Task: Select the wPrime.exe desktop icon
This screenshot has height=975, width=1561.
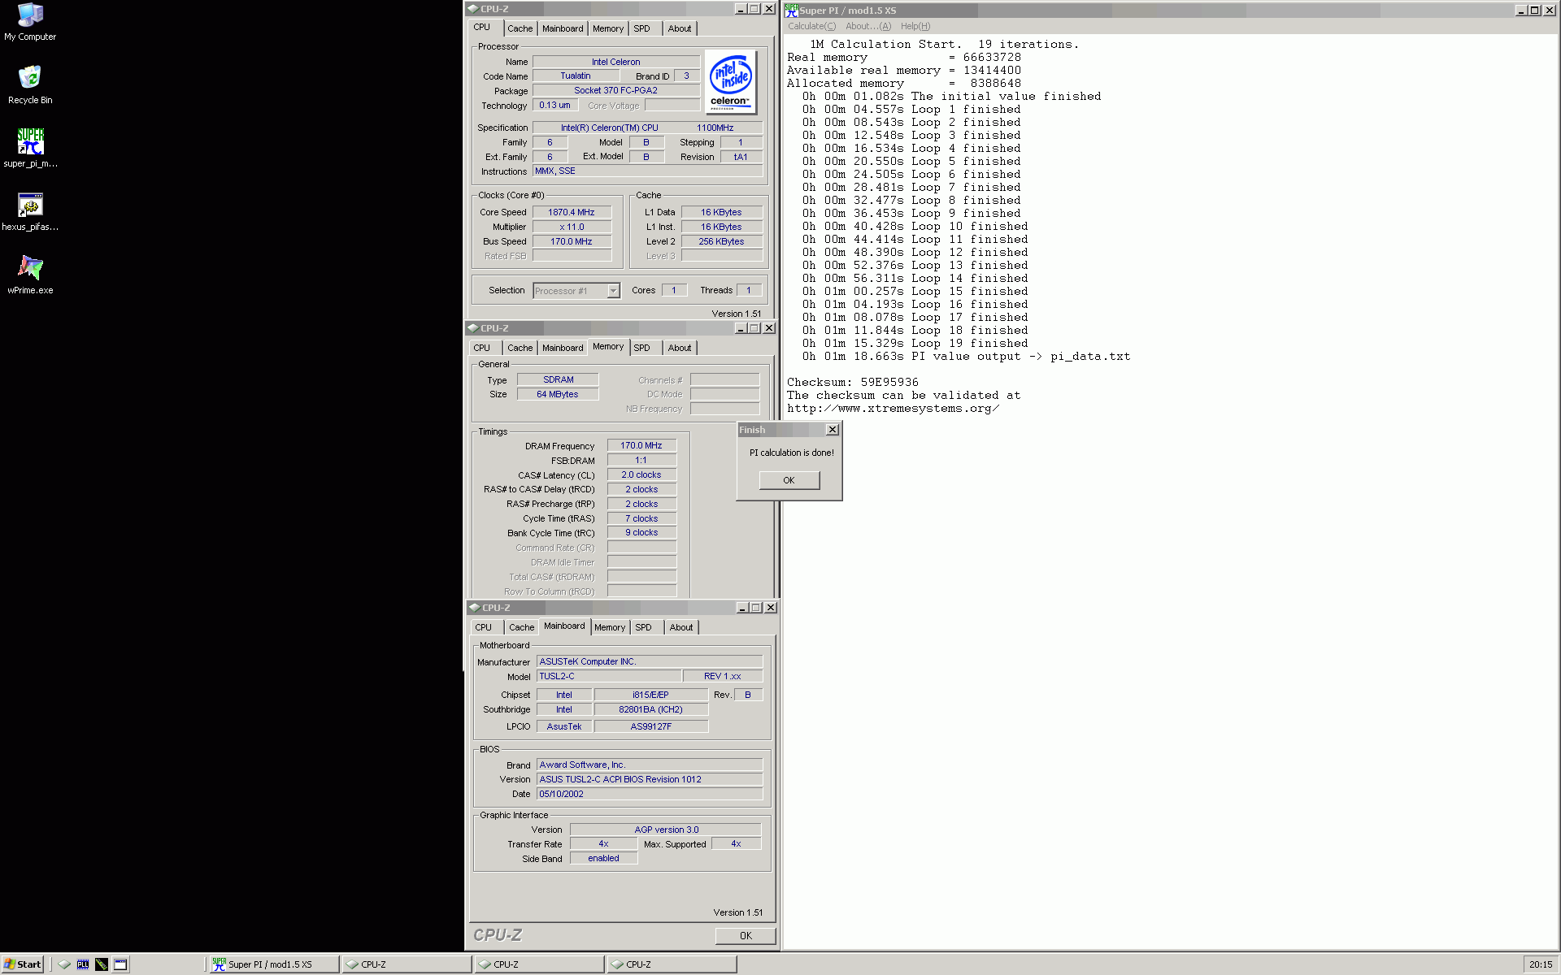Action: (x=30, y=275)
